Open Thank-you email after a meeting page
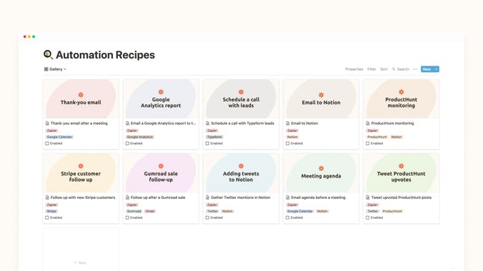The image size is (483, 271). pos(79,123)
